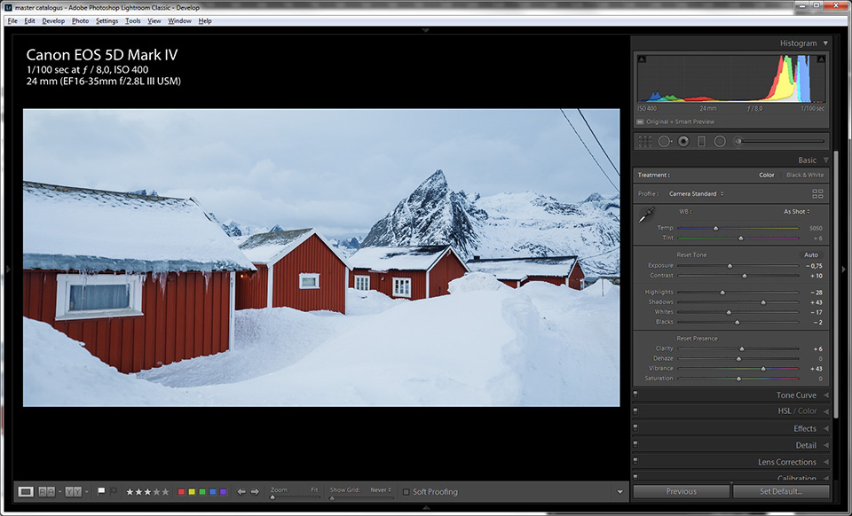Viewport: 852px width, 516px height.
Task: Click the Set Default... button
Action: click(781, 491)
